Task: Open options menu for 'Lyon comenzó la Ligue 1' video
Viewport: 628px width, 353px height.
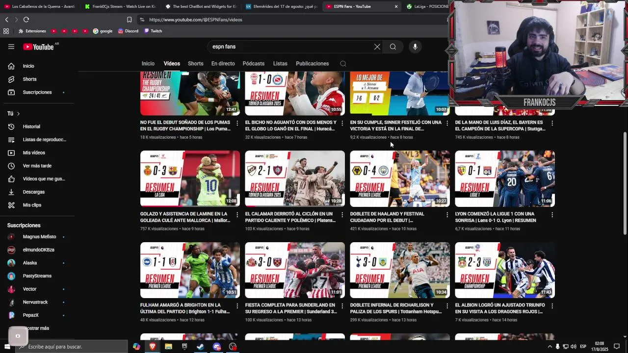Action: 552,215
